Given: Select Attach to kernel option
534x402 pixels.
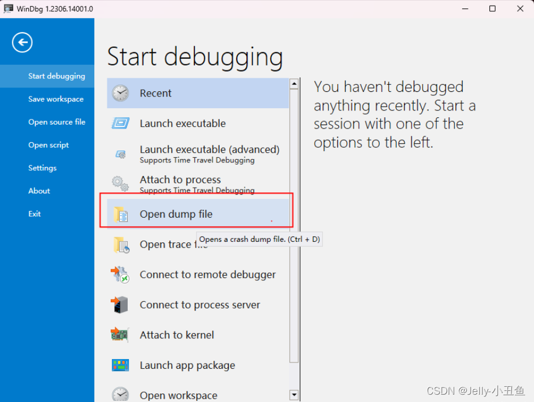Looking at the screenshot, I should click(198, 335).
